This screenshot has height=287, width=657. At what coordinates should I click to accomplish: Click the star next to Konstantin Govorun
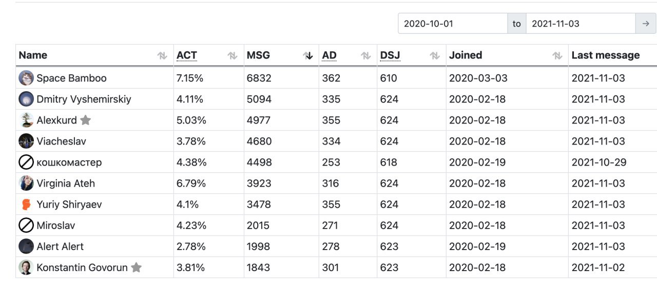pos(136,267)
